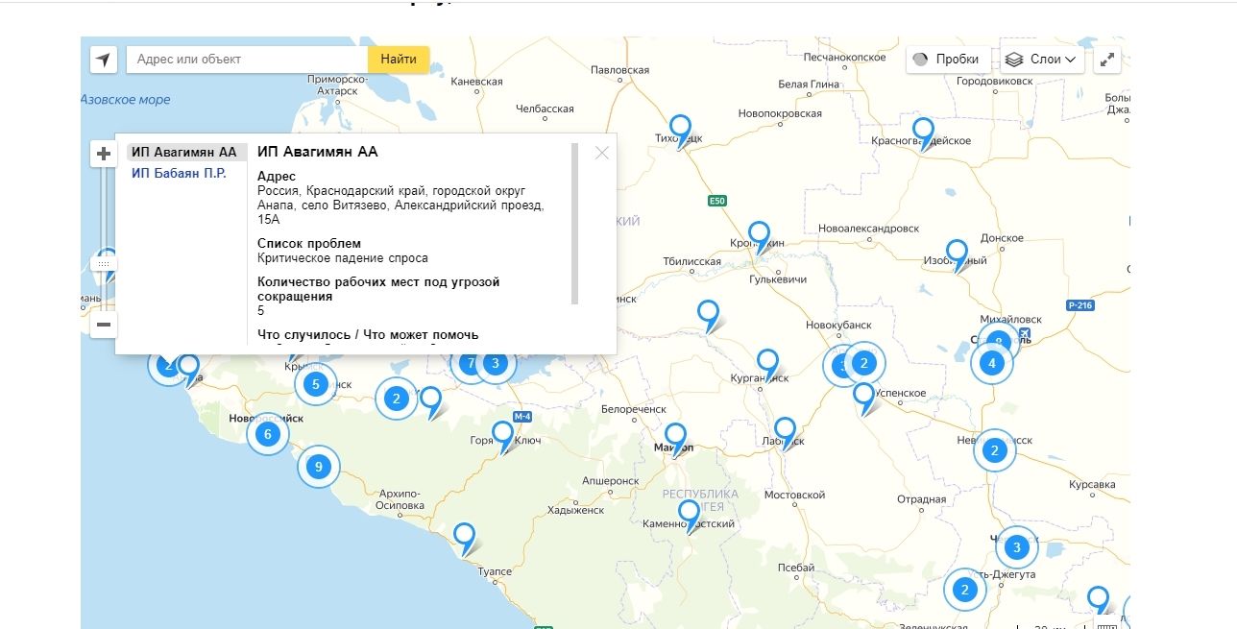Screen dimensions: 1237x629
Task: Expand the cluster of 3 near Усть-Джегута
Action: pos(1016,548)
